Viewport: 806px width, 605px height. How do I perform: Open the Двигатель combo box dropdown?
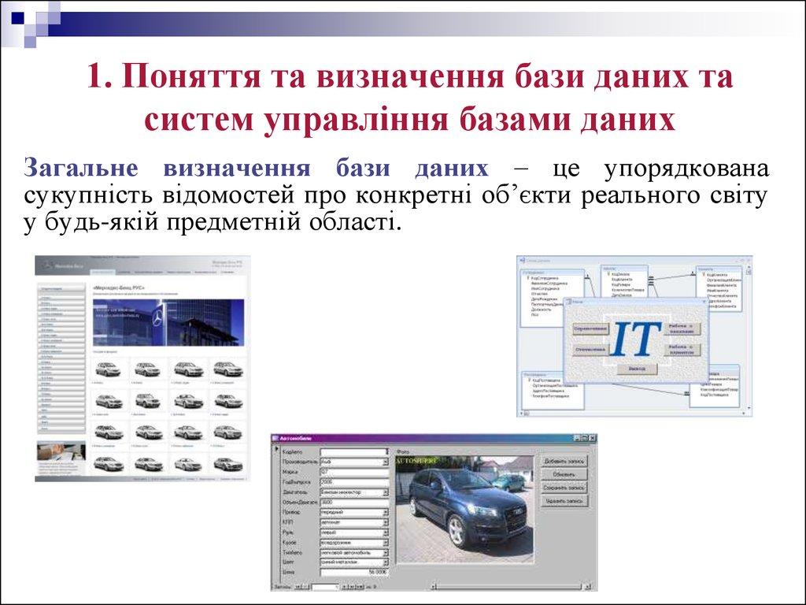click(x=386, y=492)
